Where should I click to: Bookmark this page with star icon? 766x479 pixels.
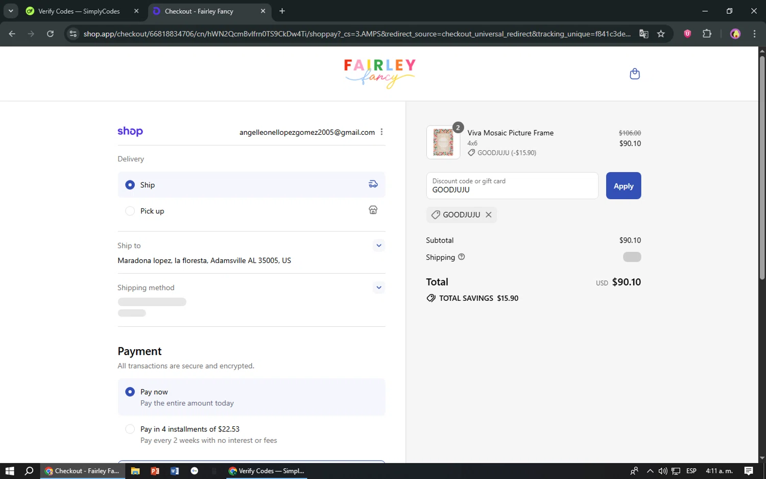(661, 34)
